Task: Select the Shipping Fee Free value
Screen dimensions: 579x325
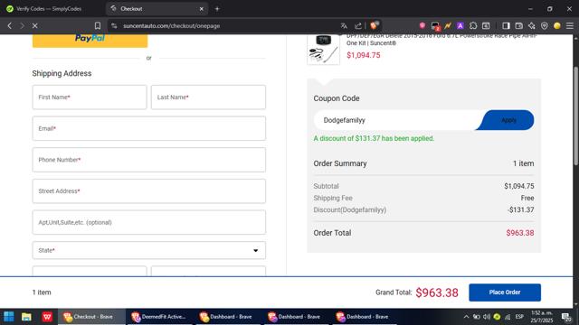Action: 527,198
